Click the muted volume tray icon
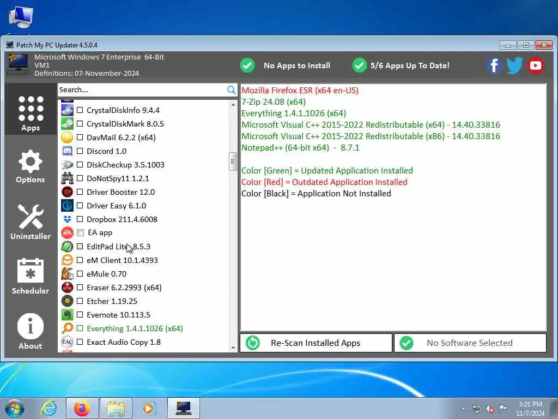The width and height of the screenshot is (558, 419). (490, 409)
